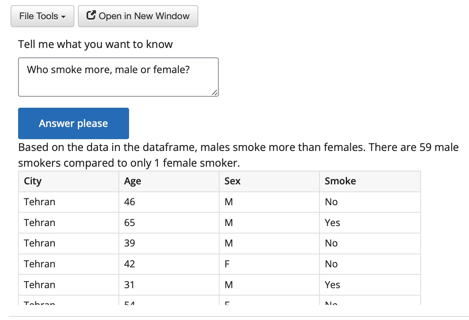469x320 pixels.
Task: Focus the question text area
Action: tap(118, 77)
